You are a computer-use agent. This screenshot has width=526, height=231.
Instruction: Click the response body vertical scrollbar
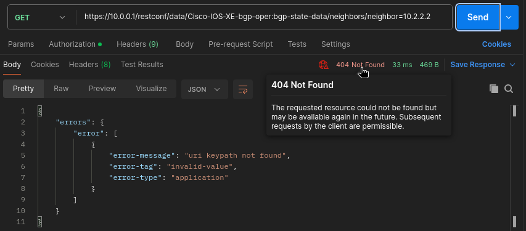[x=515, y=167]
